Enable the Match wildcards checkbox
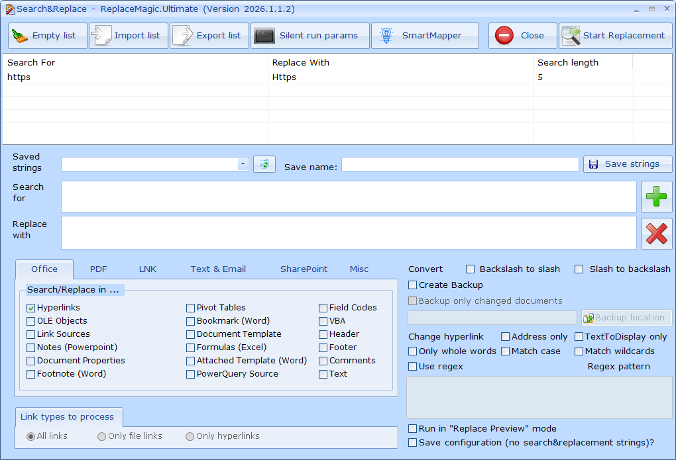The image size is (676, 460). tap(579, 351)
